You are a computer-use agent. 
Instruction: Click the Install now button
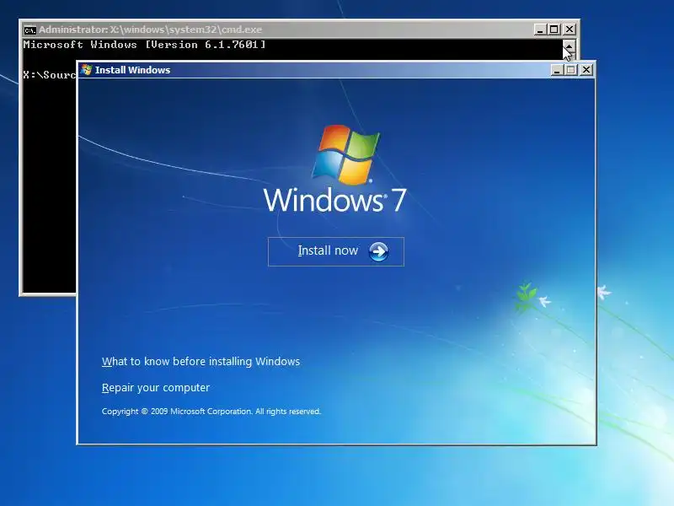point(335,251)
